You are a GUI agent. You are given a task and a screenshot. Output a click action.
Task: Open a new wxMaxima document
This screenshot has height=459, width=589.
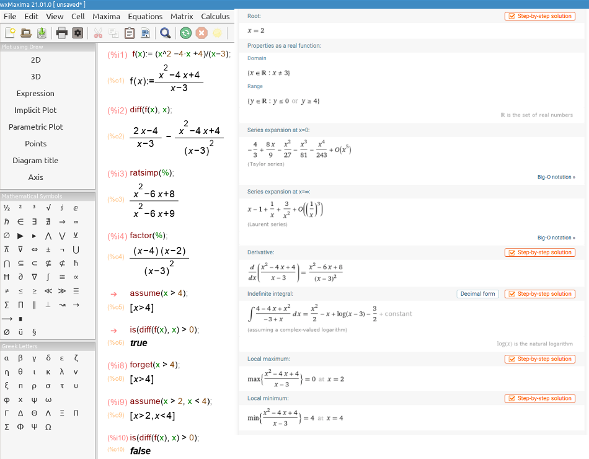tap(10, 33)
